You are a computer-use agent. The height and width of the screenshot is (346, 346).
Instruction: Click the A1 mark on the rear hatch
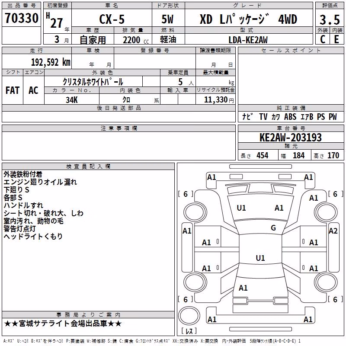point(243,288)
